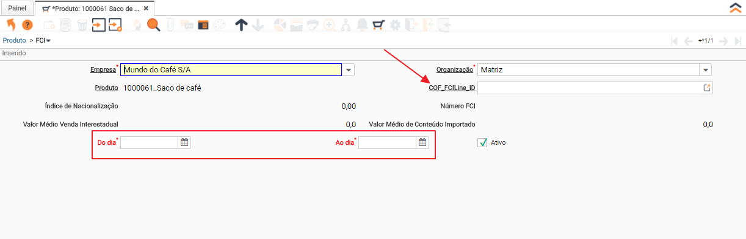Open the Find record magnifier icon
Screen dimensions: 746x239
154,25
